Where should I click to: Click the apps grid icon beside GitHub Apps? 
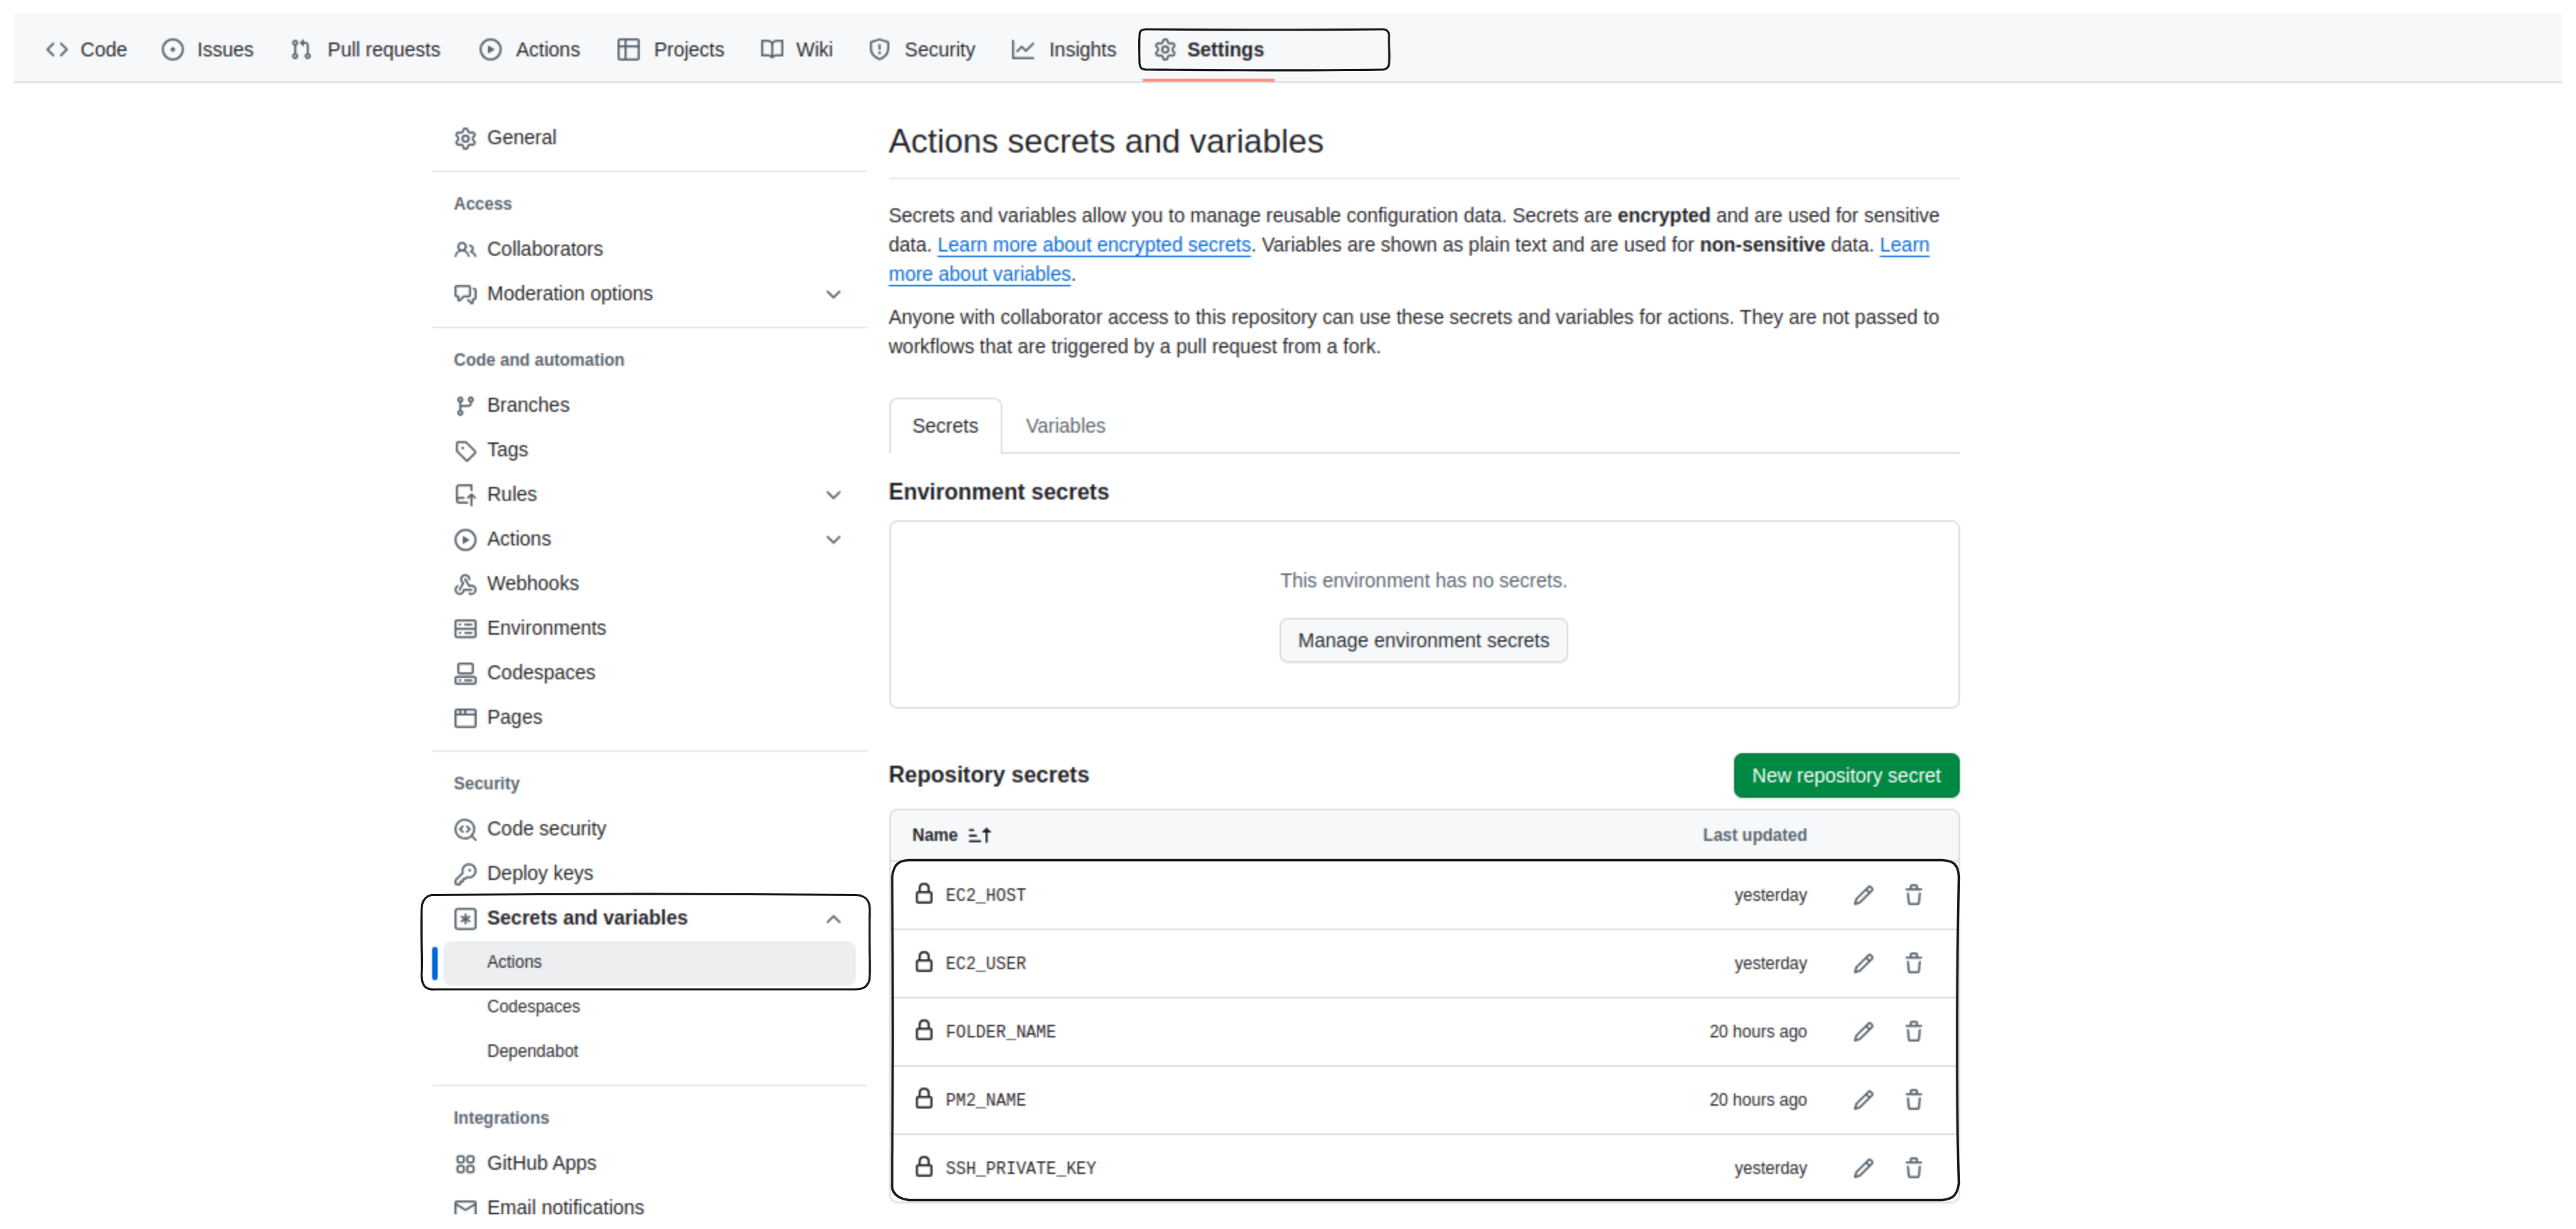pos(465,1163)
